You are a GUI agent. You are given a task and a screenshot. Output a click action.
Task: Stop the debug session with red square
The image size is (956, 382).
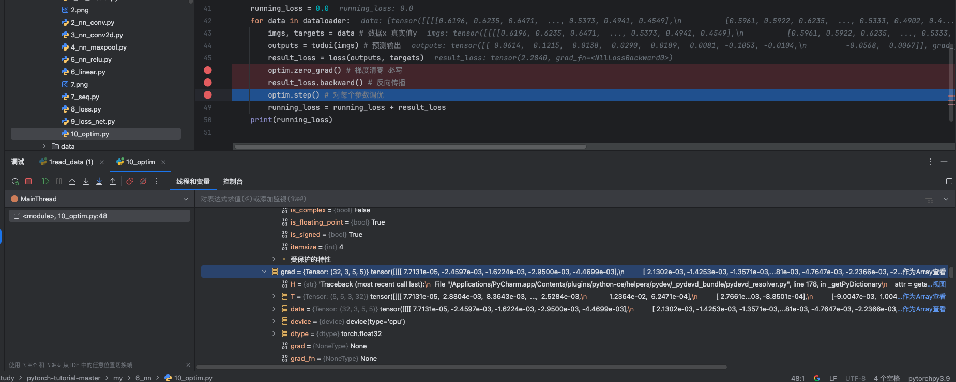coord(29,181)
